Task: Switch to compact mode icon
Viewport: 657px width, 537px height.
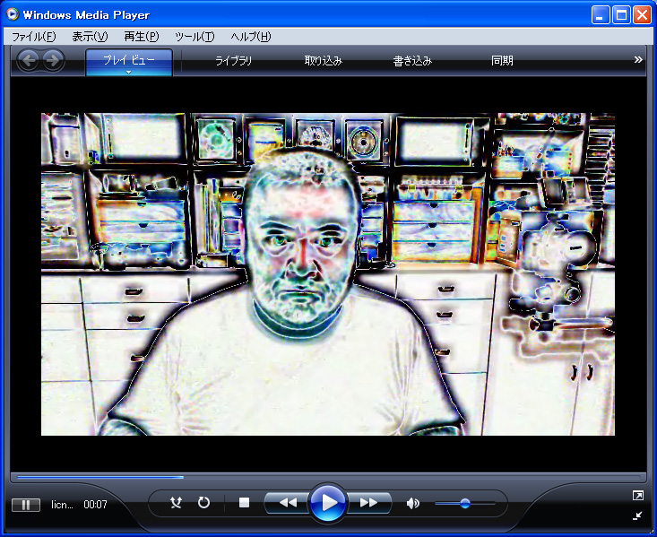Action: tap(637, 515)
